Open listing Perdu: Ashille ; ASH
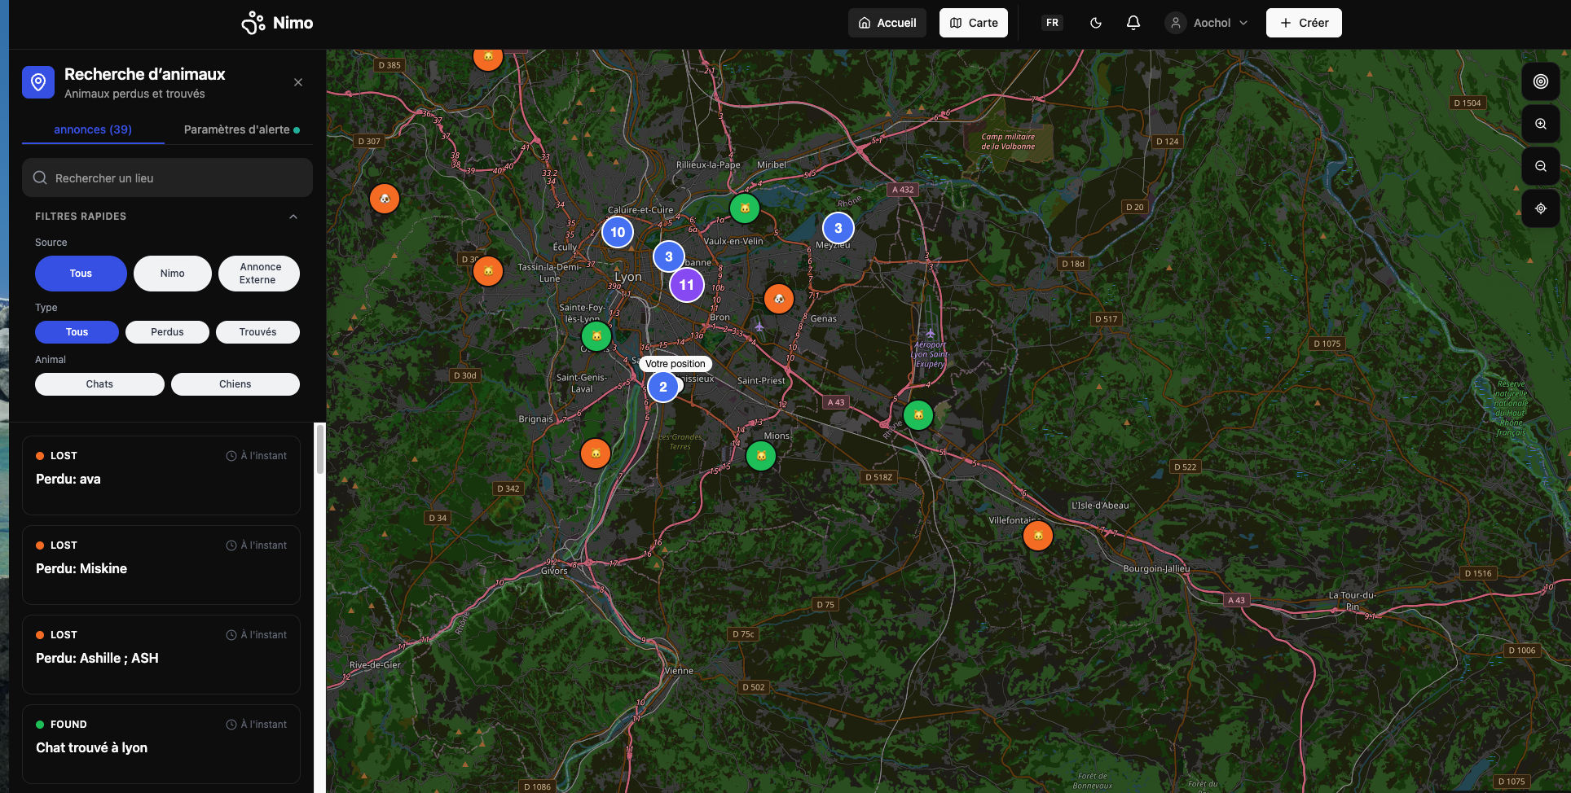The width and height of the screenshot is (1571, 793). click(x=161, y=655)
